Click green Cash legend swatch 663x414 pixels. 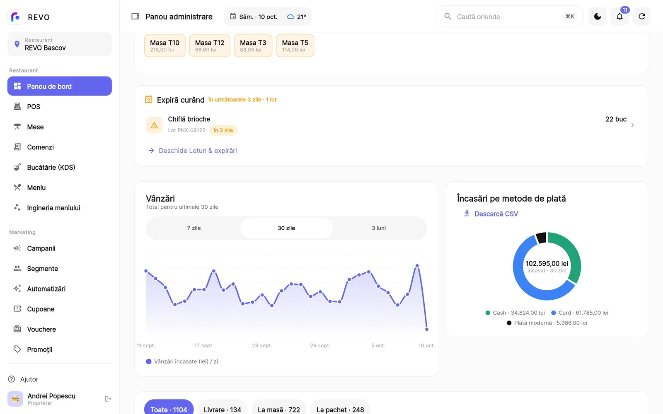coord(488,313)
